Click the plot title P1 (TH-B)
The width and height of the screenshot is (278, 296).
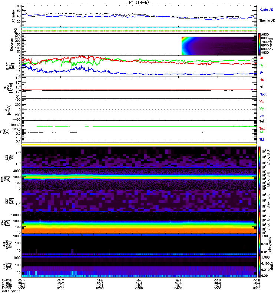(139, 2)
